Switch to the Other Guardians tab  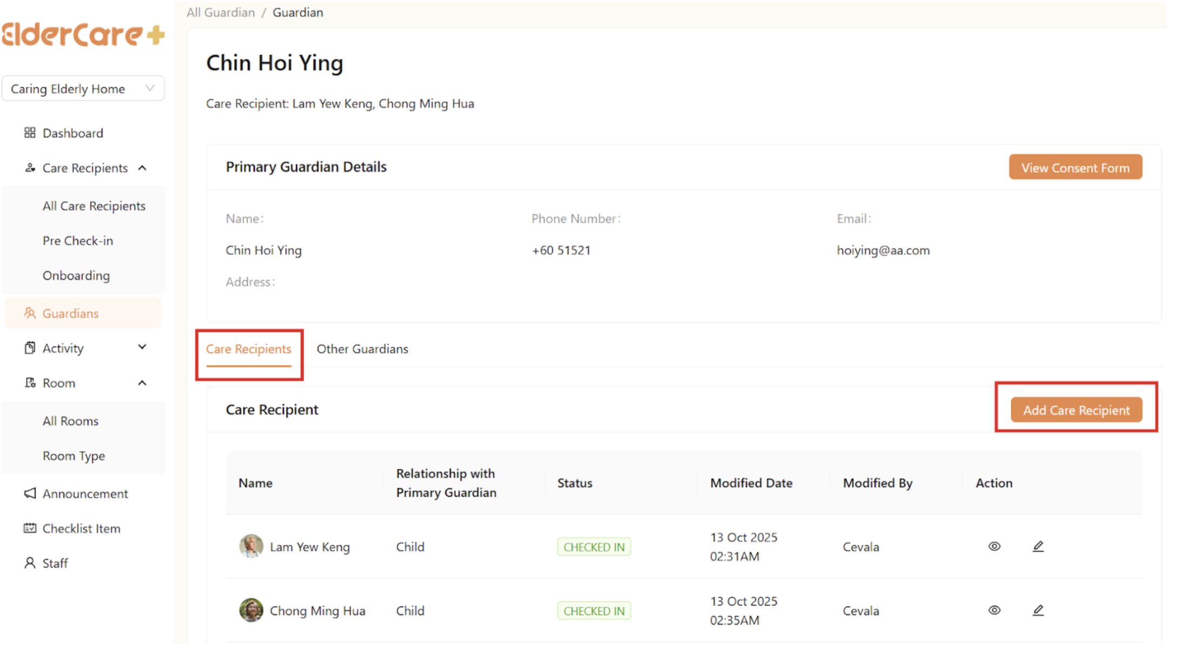[x=362, y=349]
